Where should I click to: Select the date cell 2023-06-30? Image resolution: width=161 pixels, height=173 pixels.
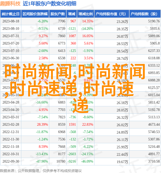pyautogui.click(x=11, y=58)
